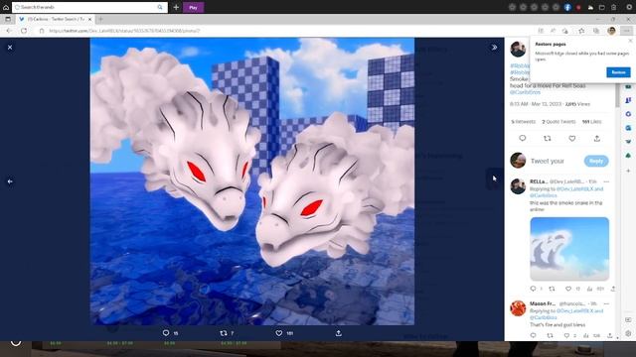Screen dimensions: 636x357
Task: Add a sidebar app with the Edge sidebar plus
Action: 628,171
